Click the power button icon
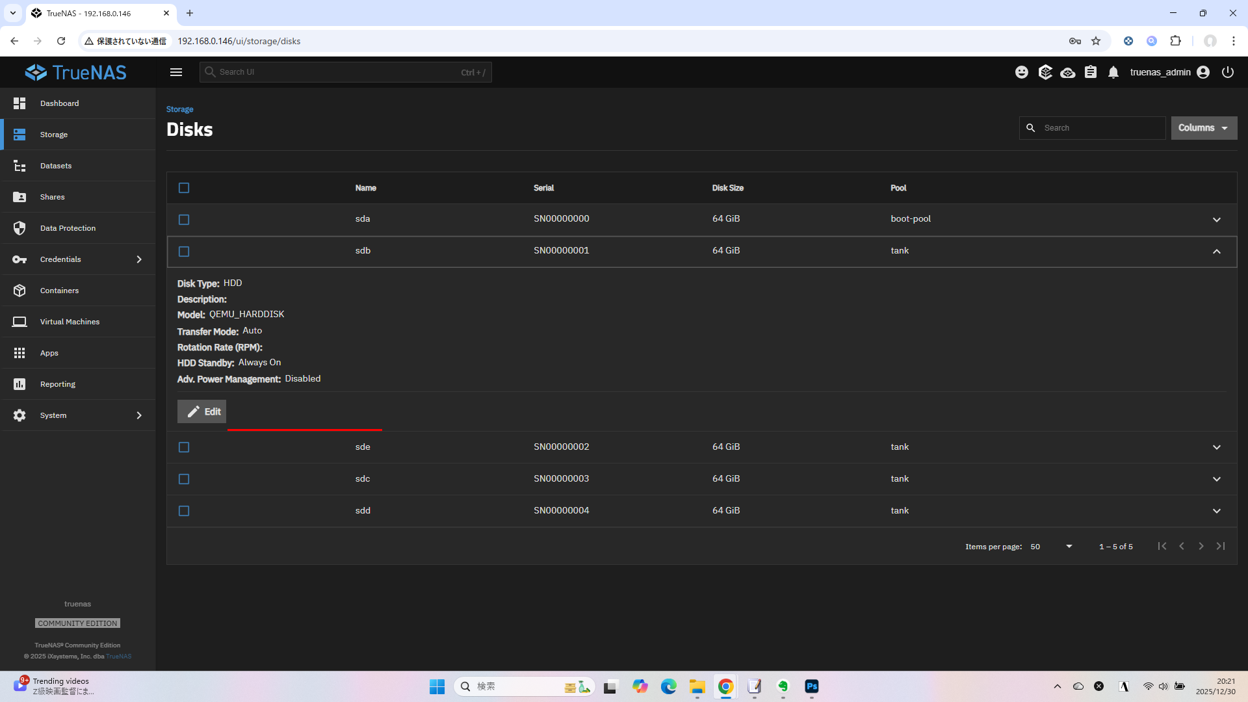The height and width of the screenshot is (702, 1248). 1228,72
